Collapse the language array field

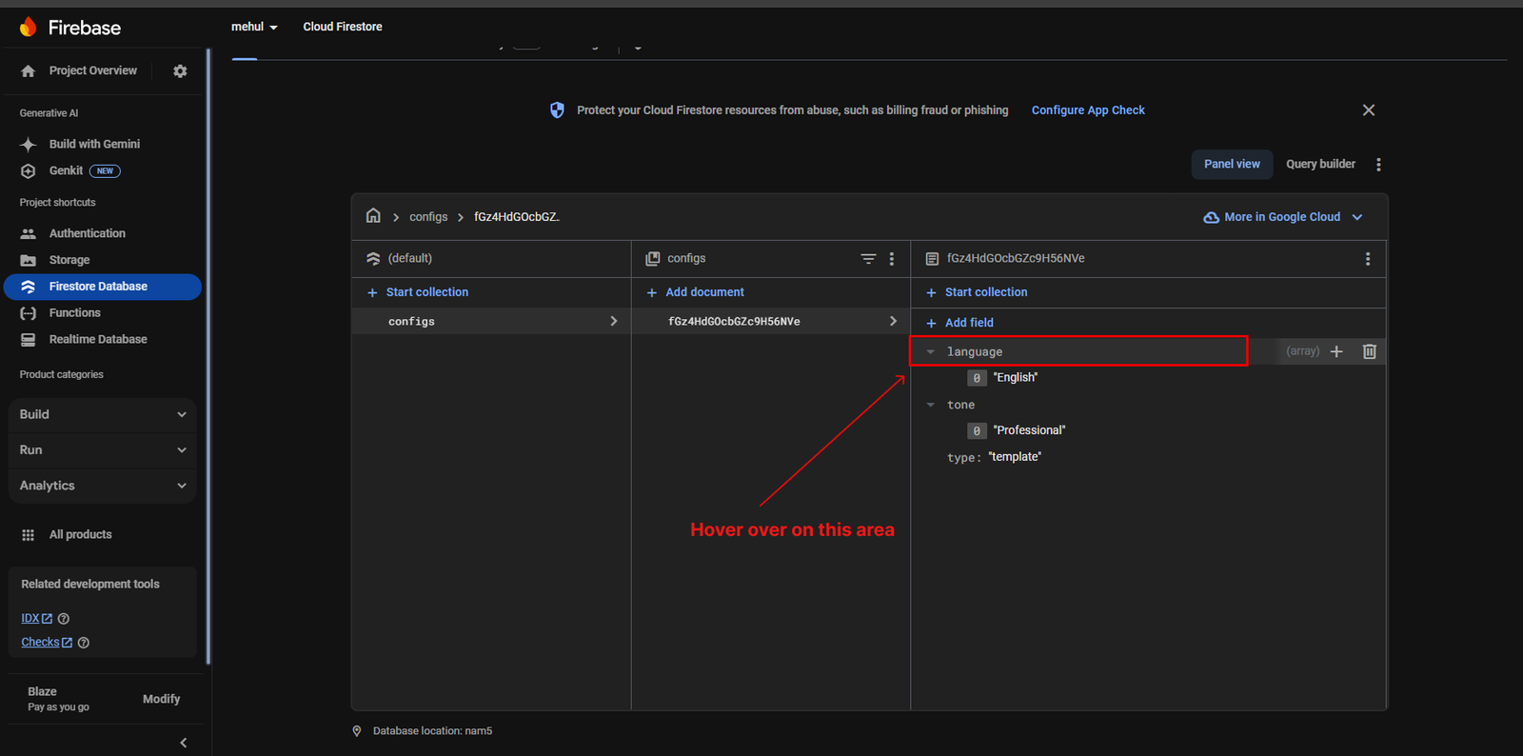click(x=931, y=351)
